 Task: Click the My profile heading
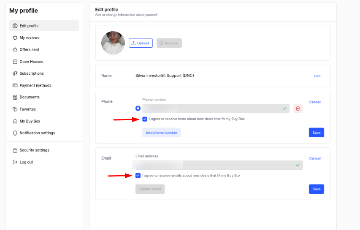(24, 11)
